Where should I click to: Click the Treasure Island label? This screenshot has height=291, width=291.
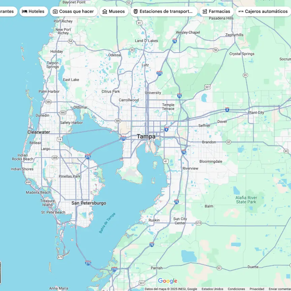[x=47, y=203]
